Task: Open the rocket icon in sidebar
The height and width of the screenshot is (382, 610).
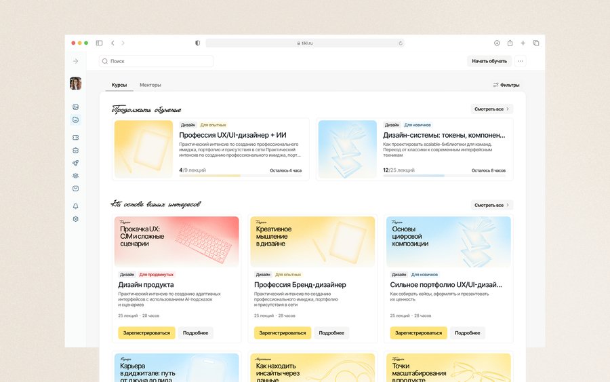Action: click(75, 163)
